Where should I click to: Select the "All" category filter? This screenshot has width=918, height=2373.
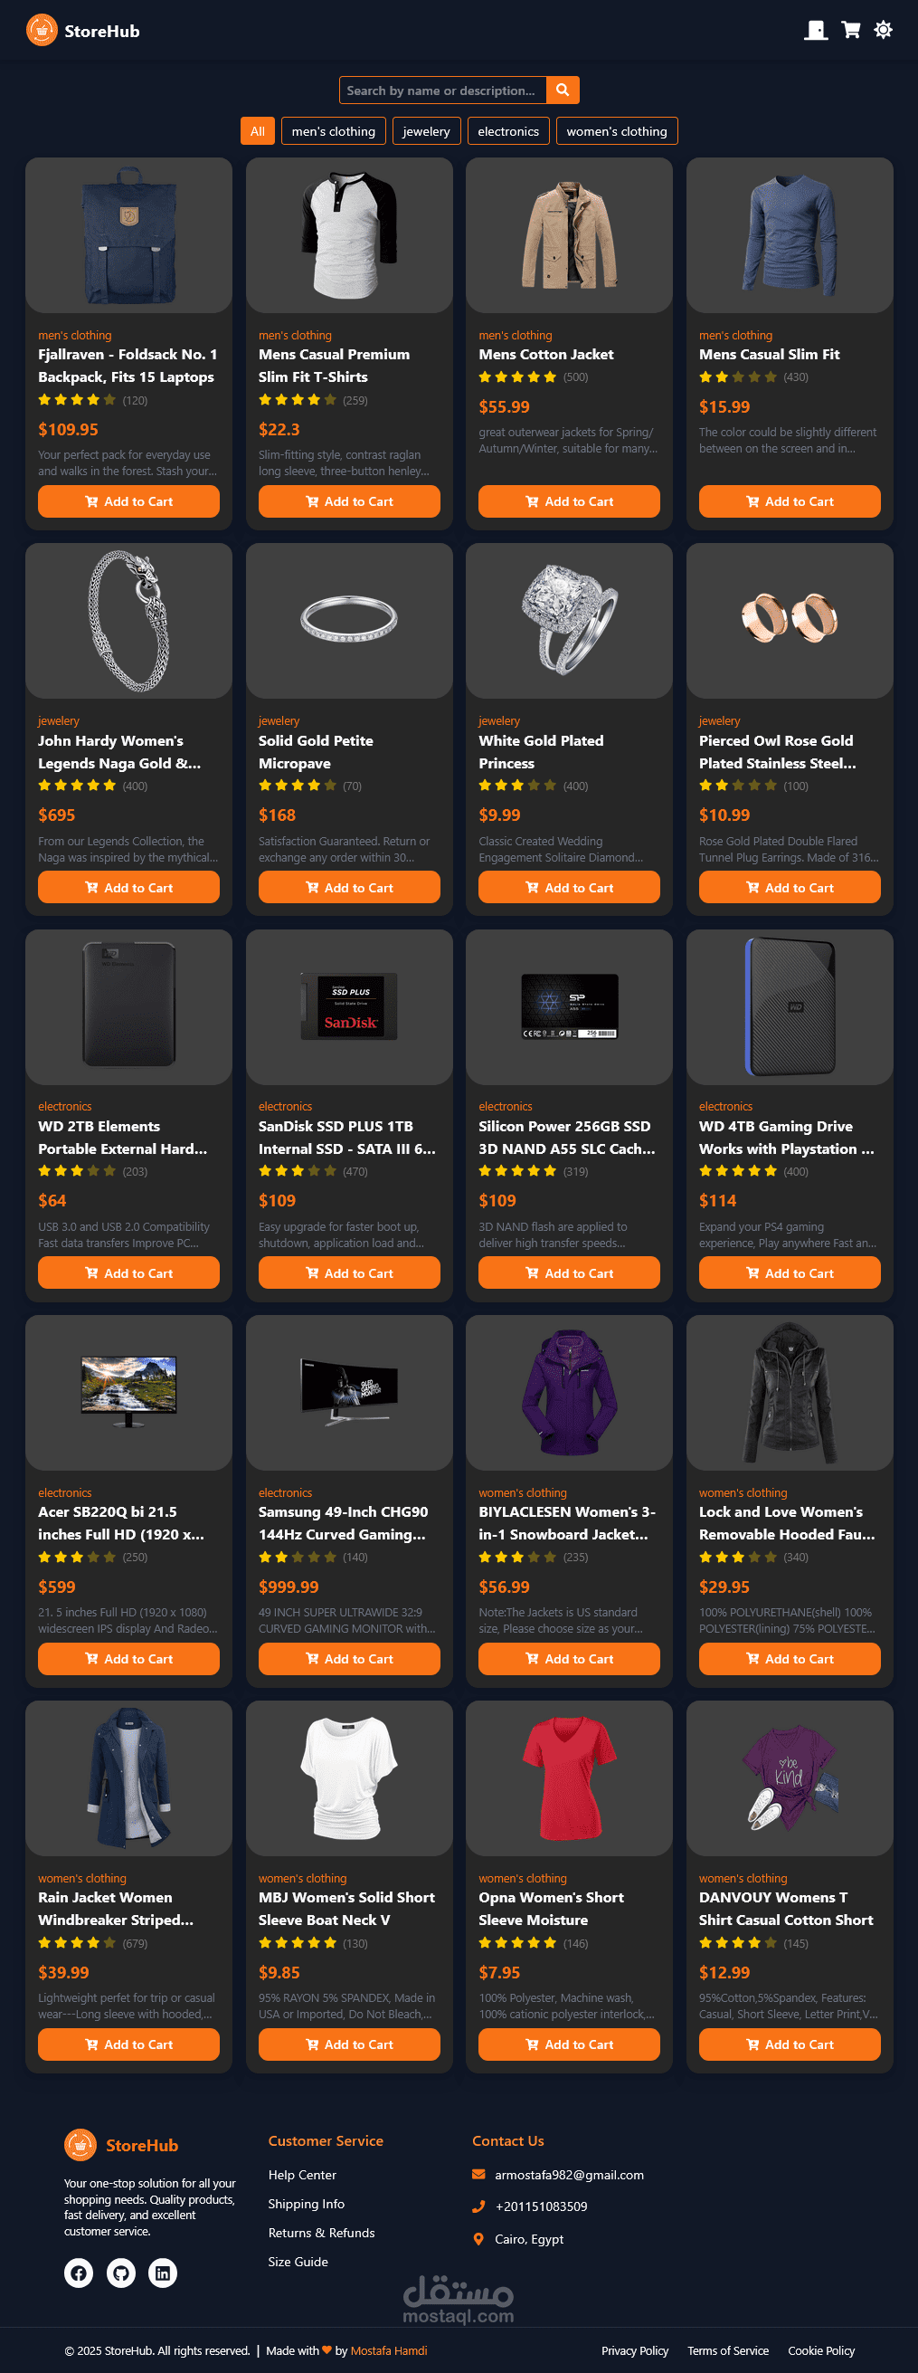(x=258, y=131)
